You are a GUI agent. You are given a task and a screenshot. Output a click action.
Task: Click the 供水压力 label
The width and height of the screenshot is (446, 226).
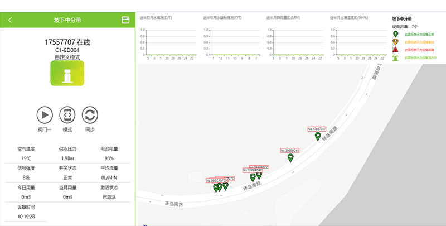click(67, 149)
